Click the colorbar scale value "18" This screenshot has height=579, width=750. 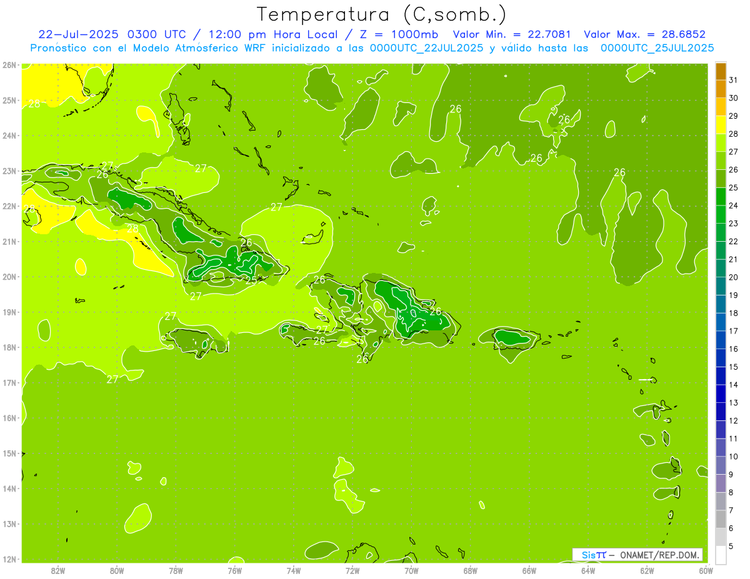pos(733,313)
